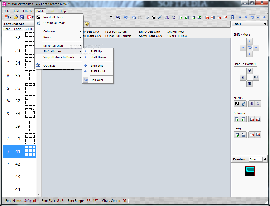The image size is (270, 206).
Task: Click Shift Down button in Tools panel
Action: point(249,54)
